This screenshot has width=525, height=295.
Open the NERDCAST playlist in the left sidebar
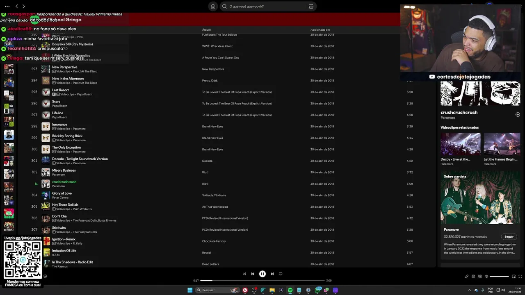pos(9,227)
